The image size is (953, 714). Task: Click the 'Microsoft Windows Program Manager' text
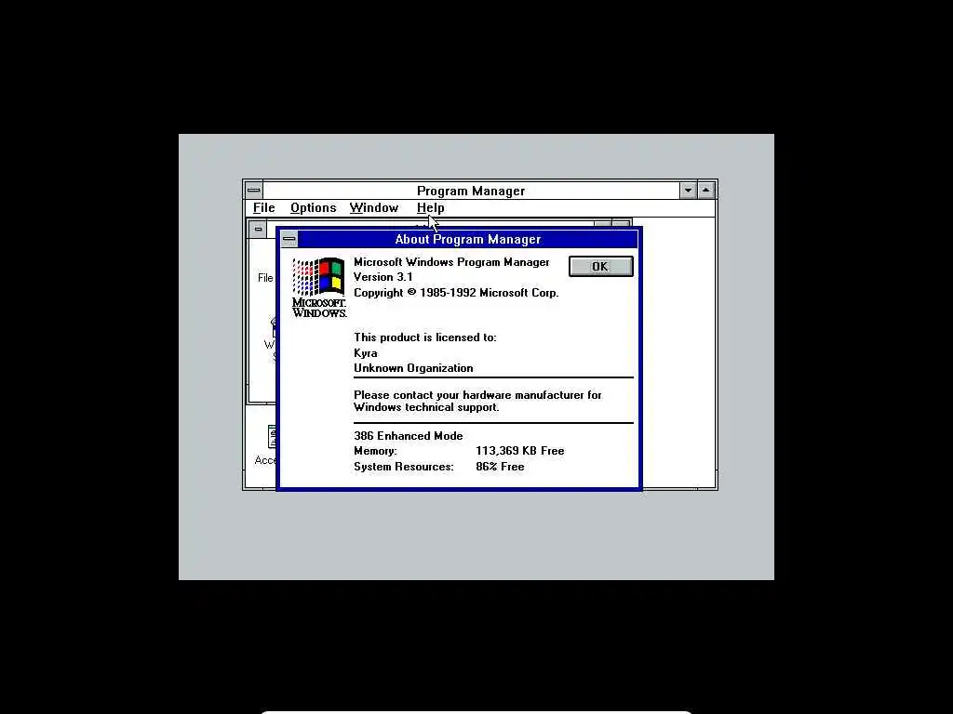point(451,262)
